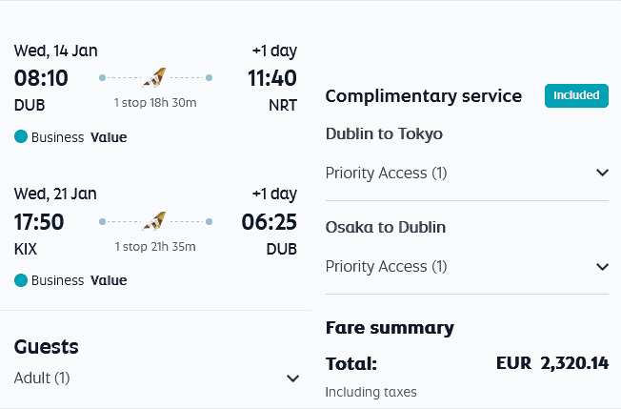Expand the Adult (1) guests chevron
This screenshot has height=409, width=621.
292,378
